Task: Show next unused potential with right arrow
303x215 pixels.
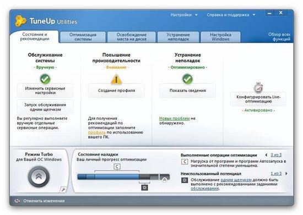Action: (x=286, y=174)
